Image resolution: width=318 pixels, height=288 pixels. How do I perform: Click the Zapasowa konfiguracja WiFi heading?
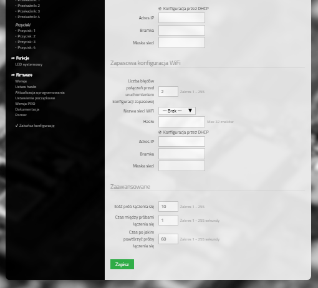click(145, 63)
